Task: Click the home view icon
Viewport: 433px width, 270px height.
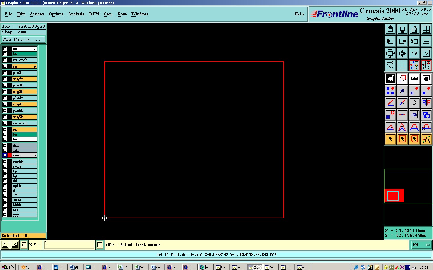Action: 414,29
